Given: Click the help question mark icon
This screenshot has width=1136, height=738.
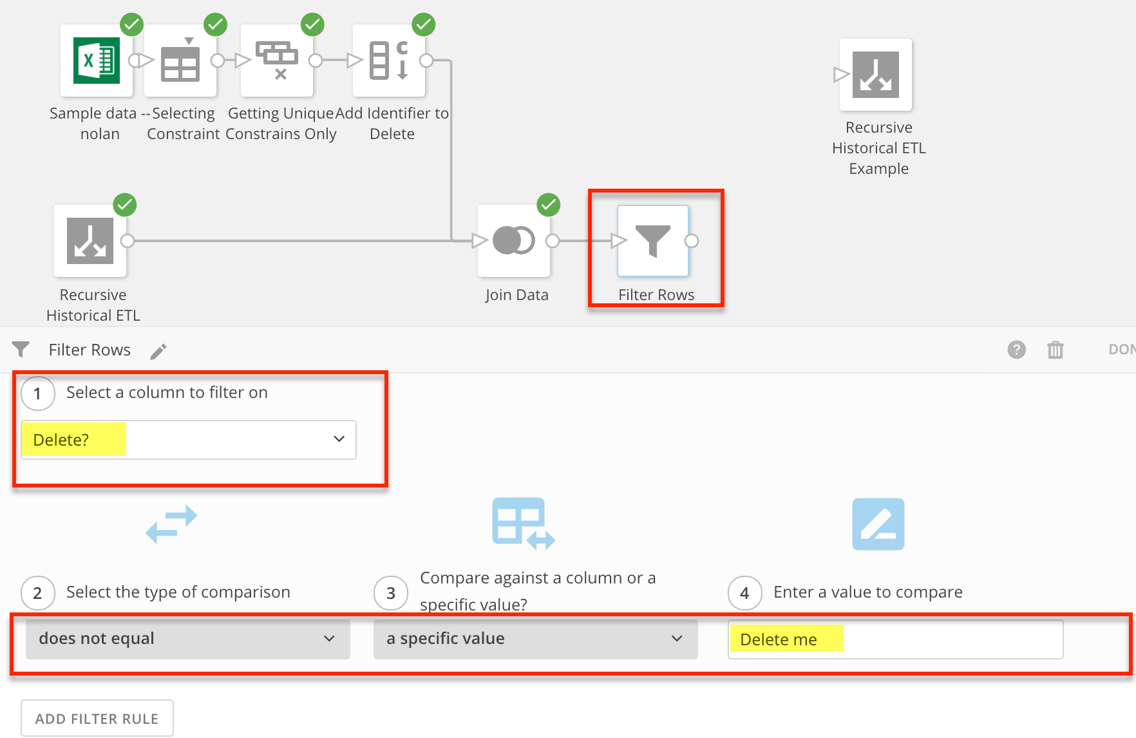Looking at the screenshot, I should 1016,350.
